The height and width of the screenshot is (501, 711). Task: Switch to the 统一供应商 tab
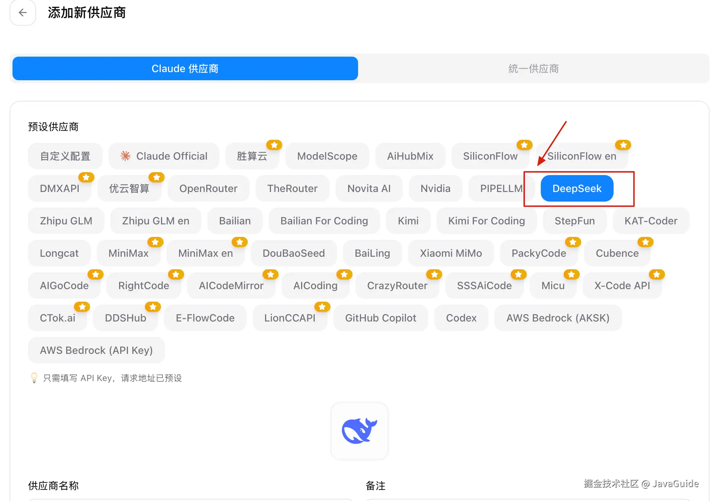pos(533,68)
